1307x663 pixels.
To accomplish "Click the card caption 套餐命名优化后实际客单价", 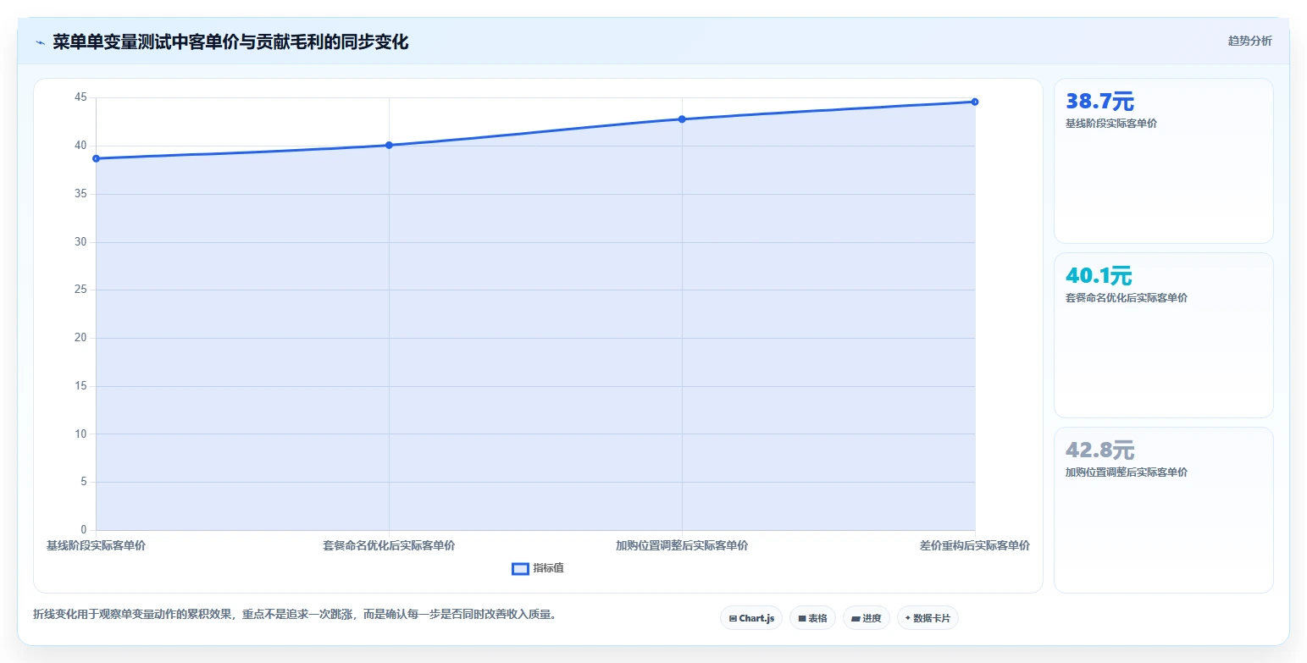I will [x=1127, y=298].
